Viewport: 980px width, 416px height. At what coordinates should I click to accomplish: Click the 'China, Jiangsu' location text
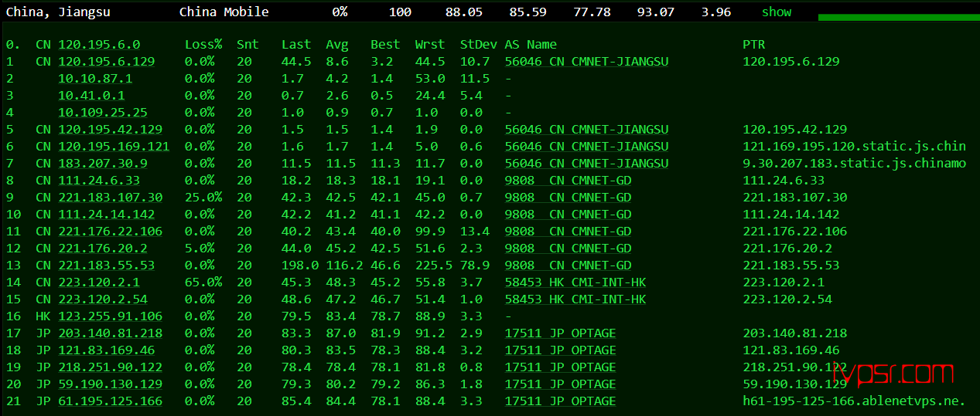(x=58, y=12)
